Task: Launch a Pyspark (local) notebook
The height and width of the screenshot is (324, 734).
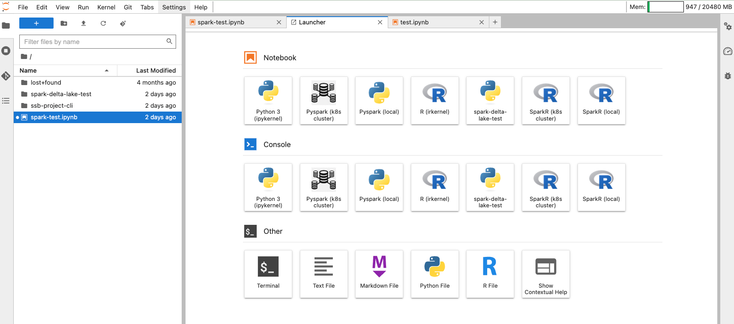Action: pos(379,101)
